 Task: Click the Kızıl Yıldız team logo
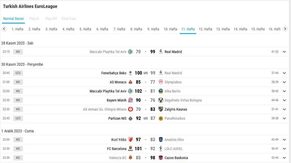click(130, 139)
